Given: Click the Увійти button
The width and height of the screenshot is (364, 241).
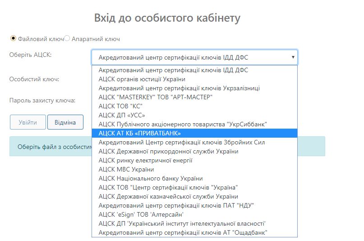Looking at the screenshot, I should pyautogui.click(x=28, y=122).
